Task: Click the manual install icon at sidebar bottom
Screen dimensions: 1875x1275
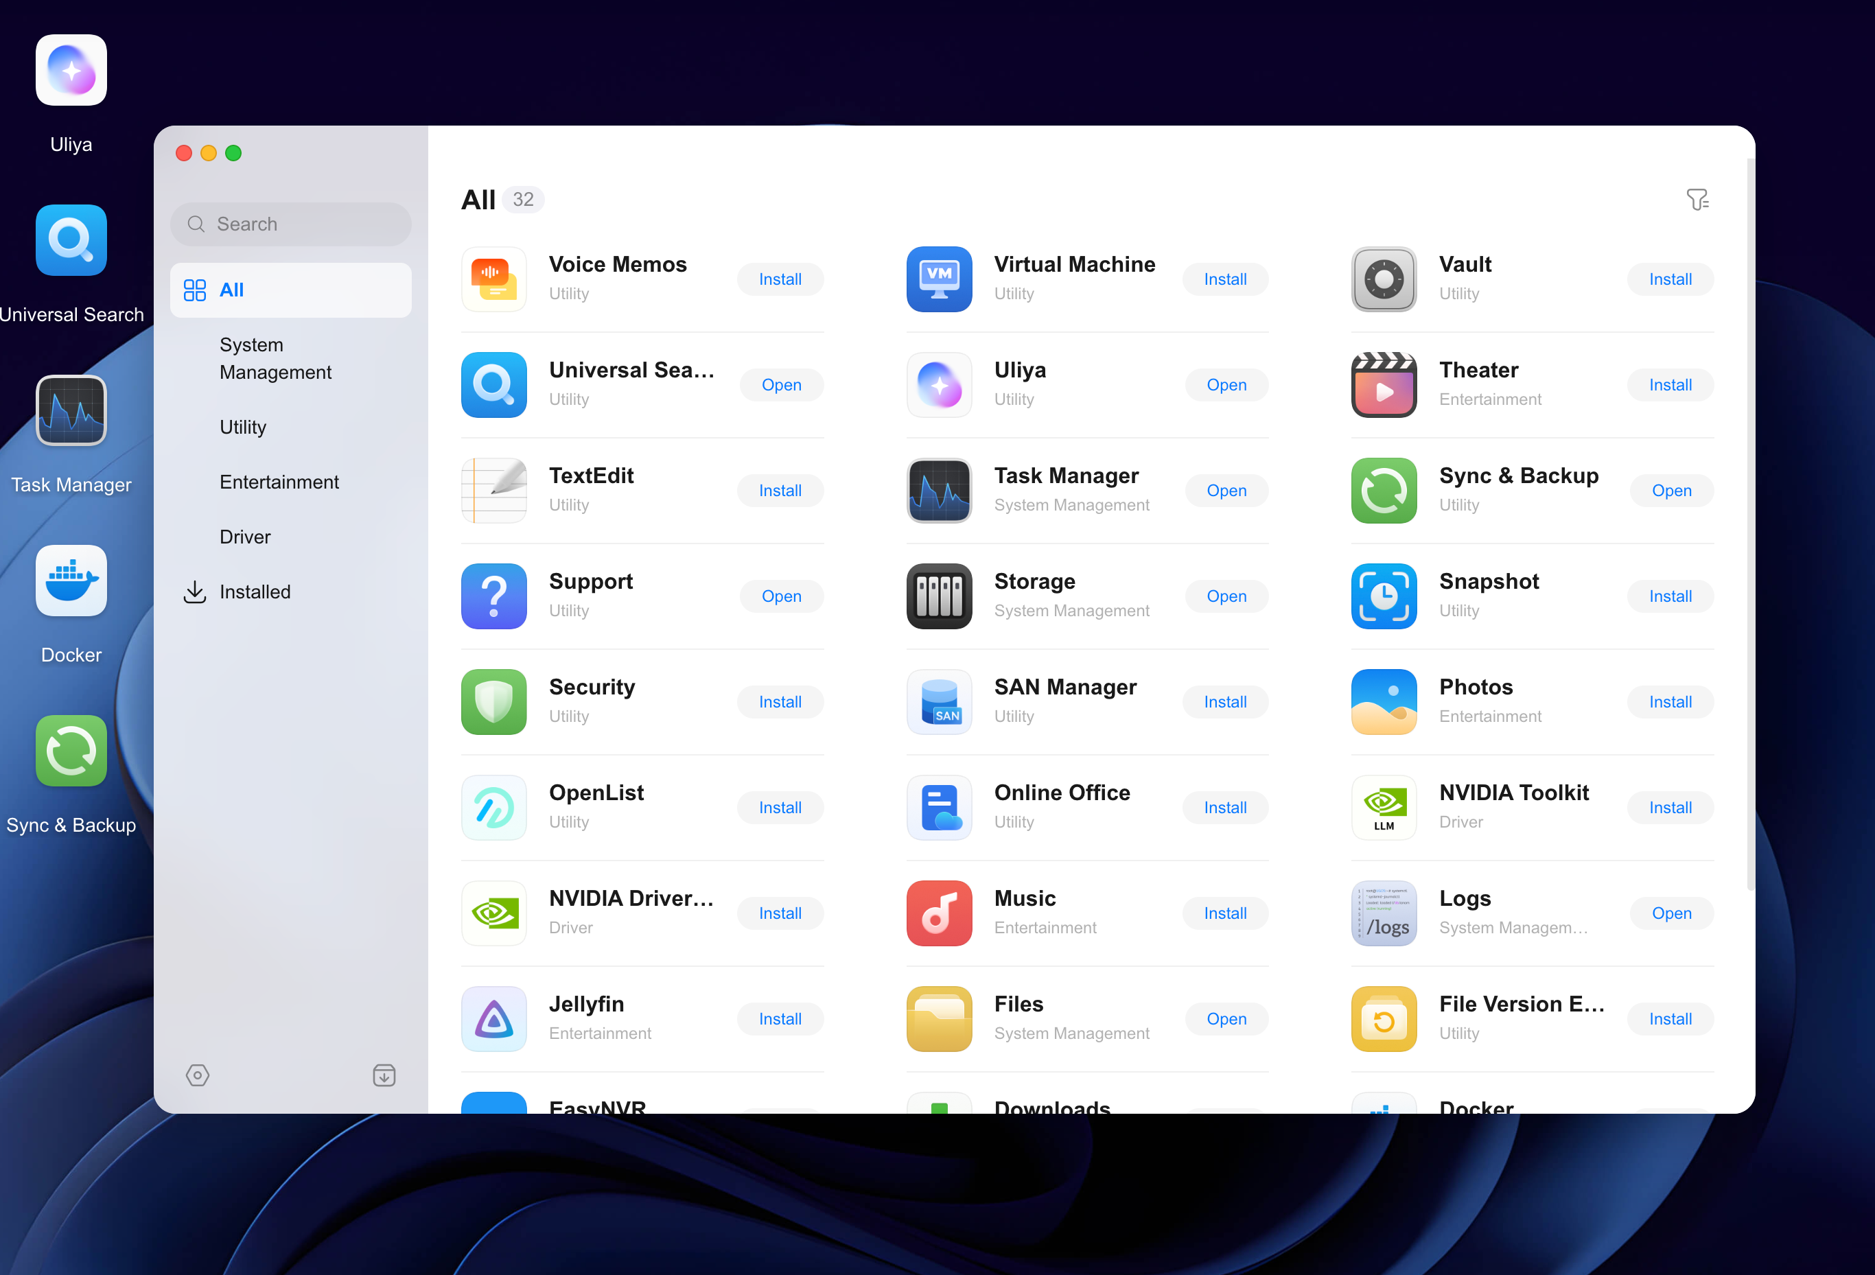Action: 384,1075
